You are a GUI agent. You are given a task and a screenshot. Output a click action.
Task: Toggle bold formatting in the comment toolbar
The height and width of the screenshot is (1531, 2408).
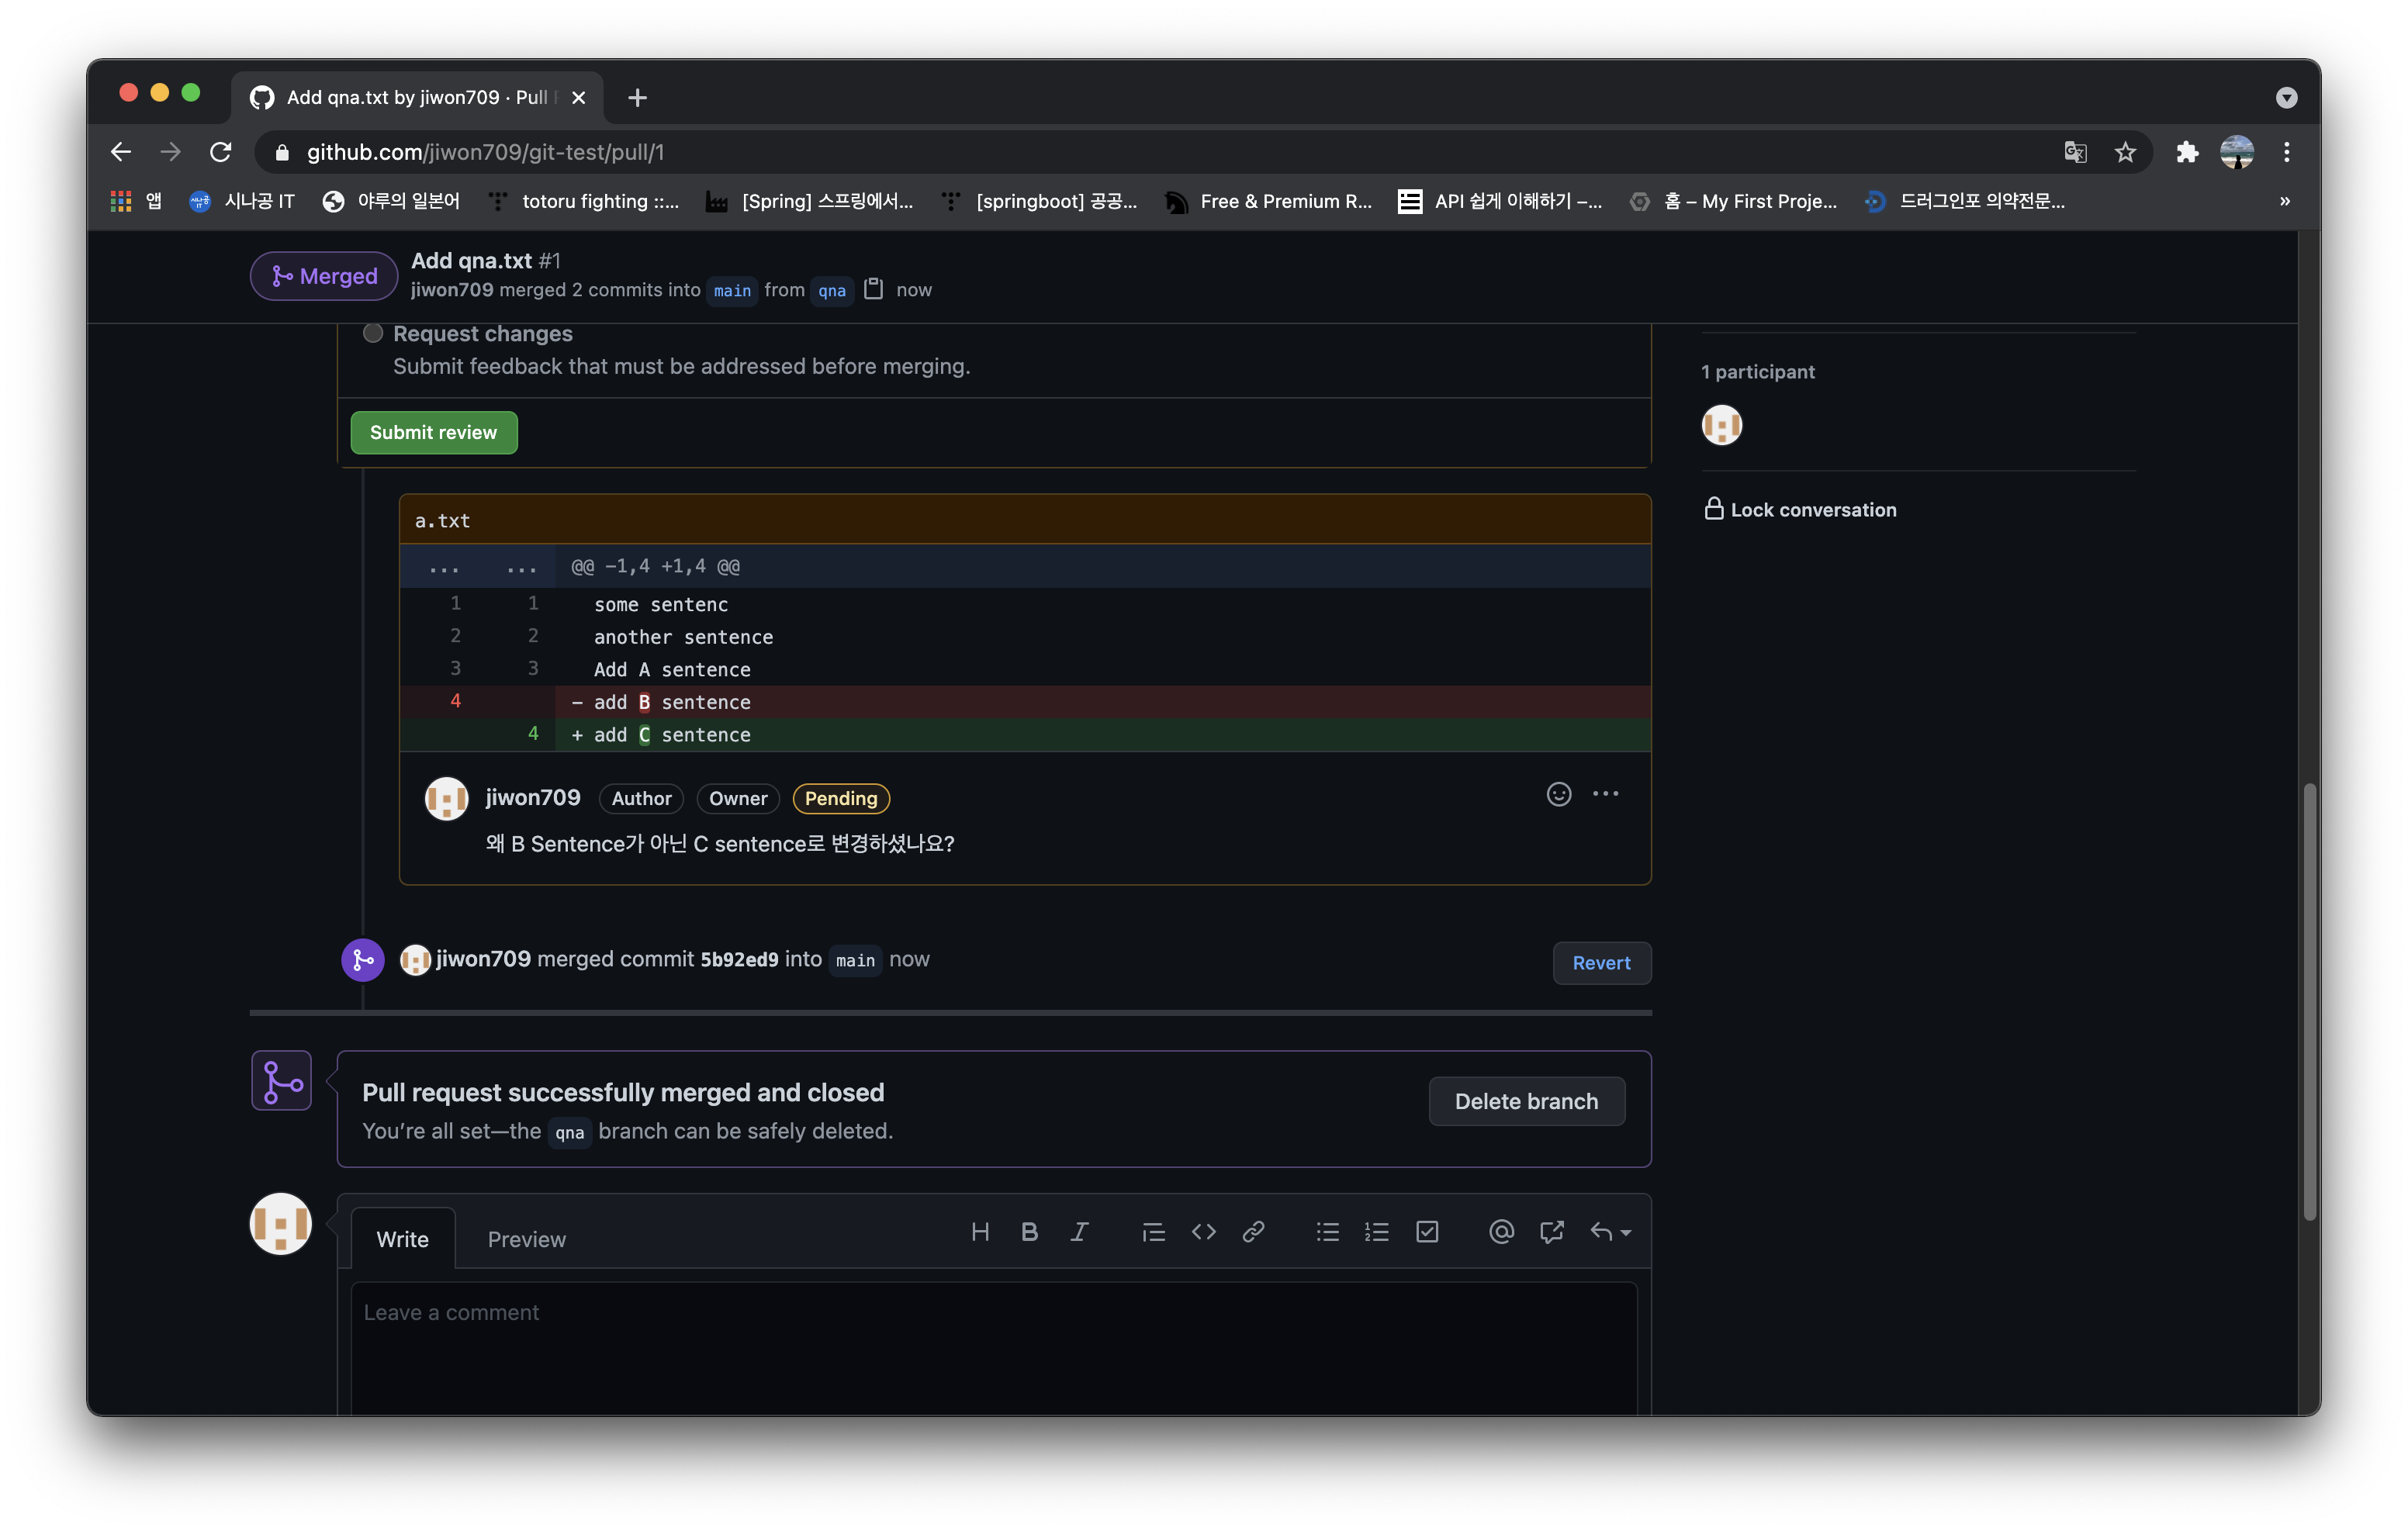(1030, 1231)
